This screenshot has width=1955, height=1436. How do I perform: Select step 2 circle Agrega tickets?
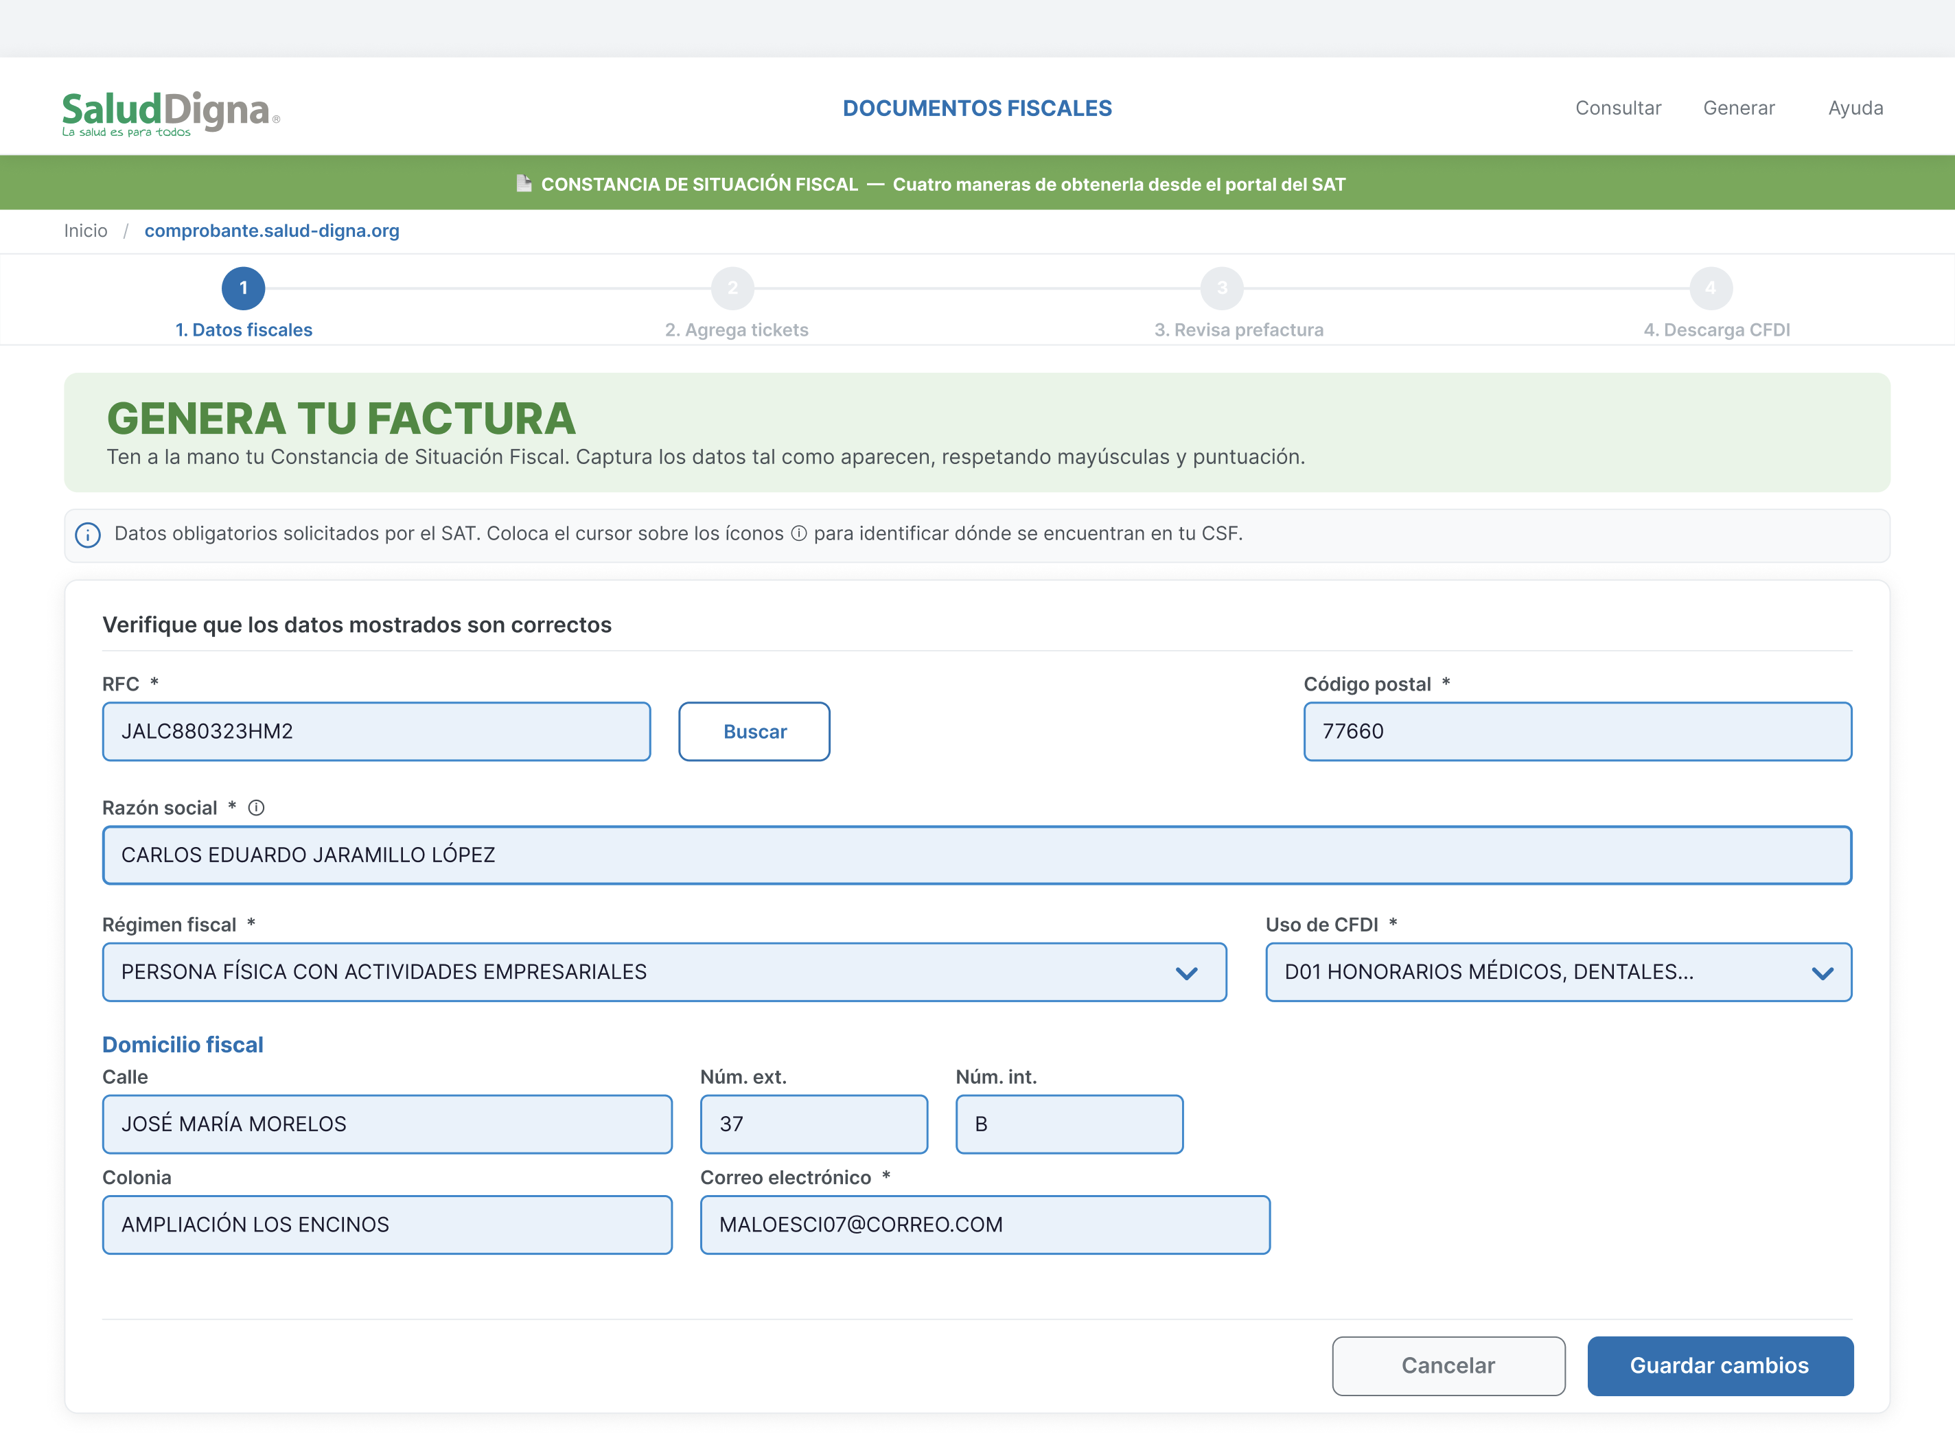(x=733, y=288)
